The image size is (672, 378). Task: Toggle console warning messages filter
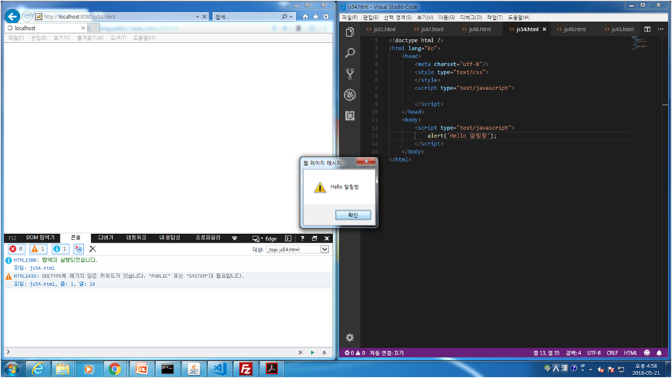(38, 249)
